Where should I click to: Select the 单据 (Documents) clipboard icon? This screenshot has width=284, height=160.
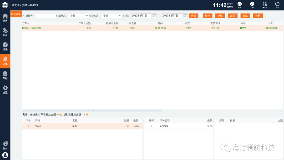pyautogui.click(x=5, y=75)
